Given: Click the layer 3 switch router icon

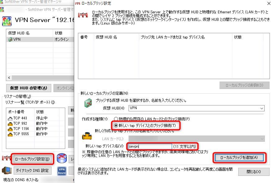Looking at the screenshot, I should coord(62,158).
